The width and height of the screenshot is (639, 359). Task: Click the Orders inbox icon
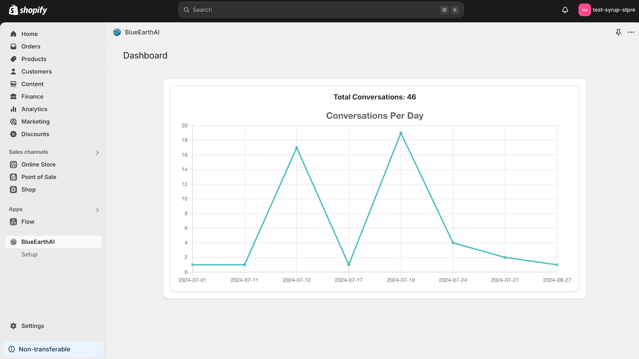coord(14,46)
